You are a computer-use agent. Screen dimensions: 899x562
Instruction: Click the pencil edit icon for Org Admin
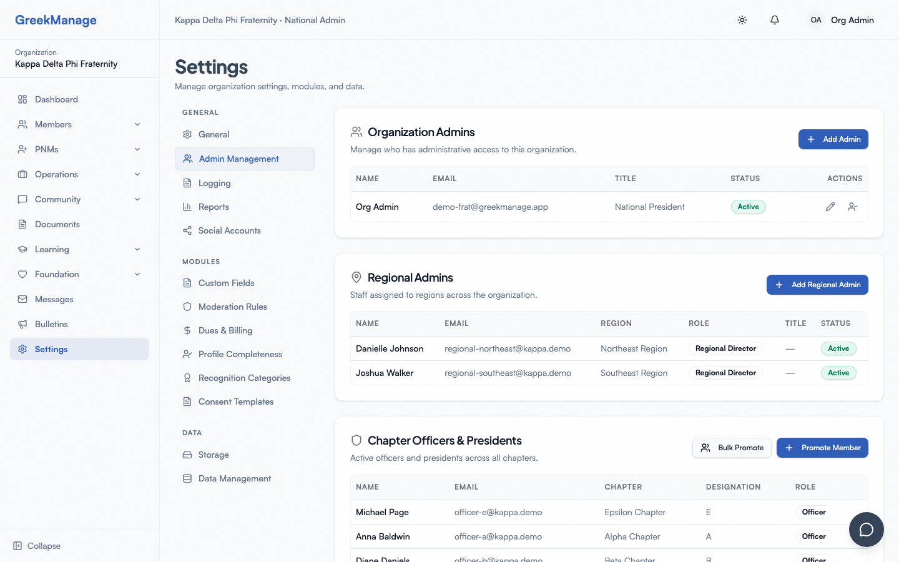coord(830,207)
